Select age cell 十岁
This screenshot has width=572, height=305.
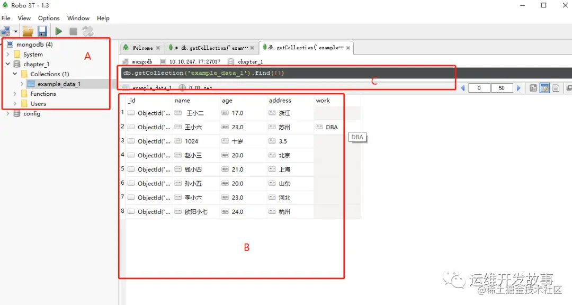(243, 141)
